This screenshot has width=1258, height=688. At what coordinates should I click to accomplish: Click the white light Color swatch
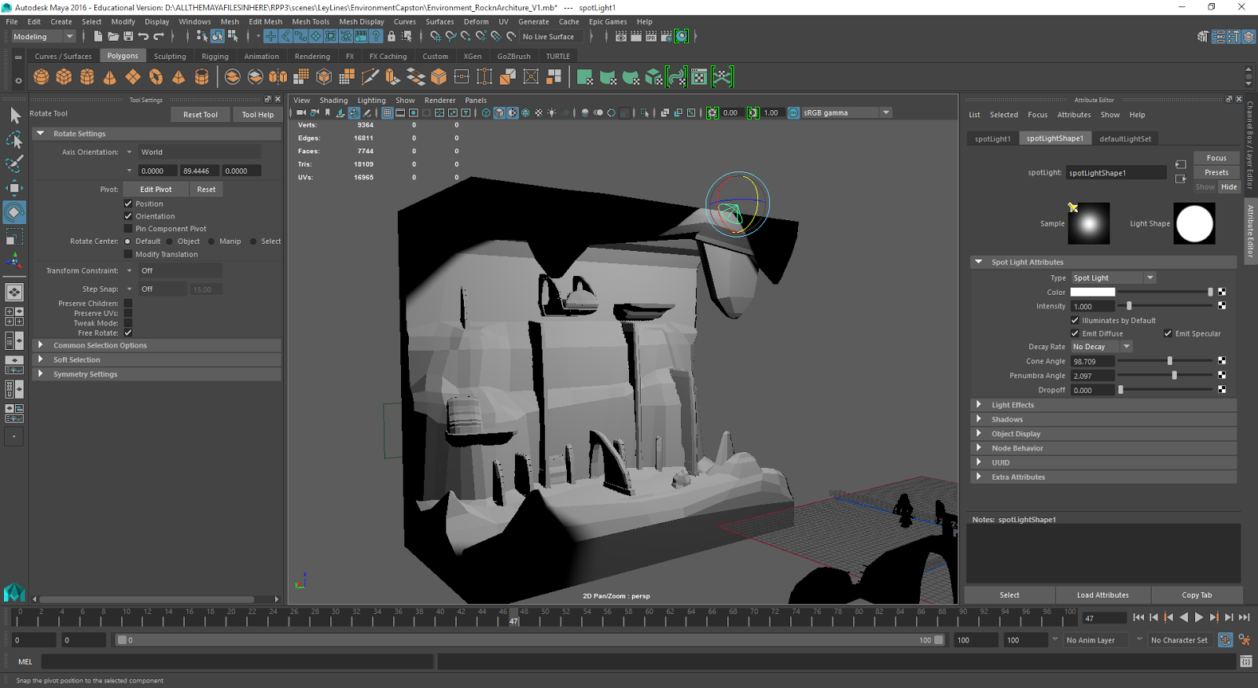point(1092,292)
